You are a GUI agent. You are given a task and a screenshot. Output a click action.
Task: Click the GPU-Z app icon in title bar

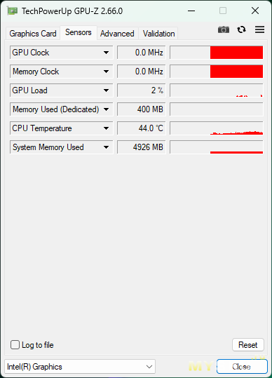[x=13, y=11]
